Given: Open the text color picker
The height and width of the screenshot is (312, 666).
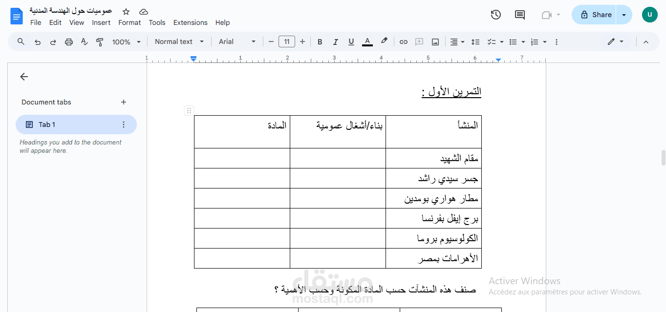Looking at the screenshot, I should 367,42.
